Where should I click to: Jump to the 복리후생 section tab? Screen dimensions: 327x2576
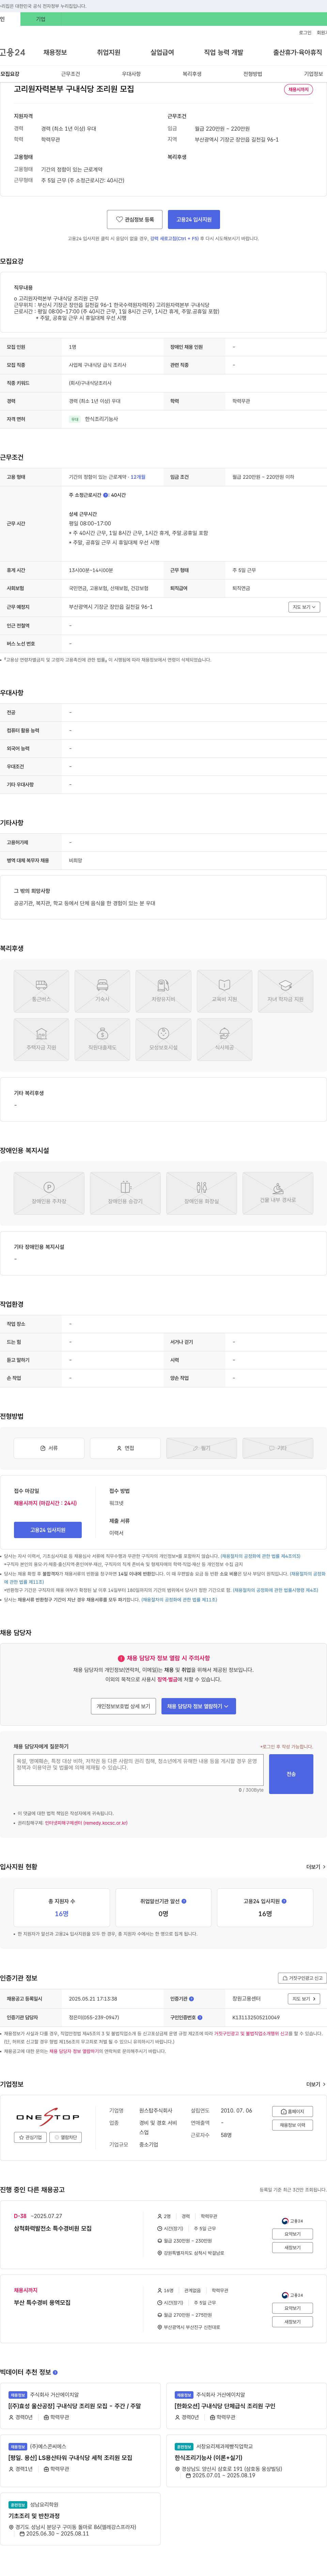[x=192, y=74]
